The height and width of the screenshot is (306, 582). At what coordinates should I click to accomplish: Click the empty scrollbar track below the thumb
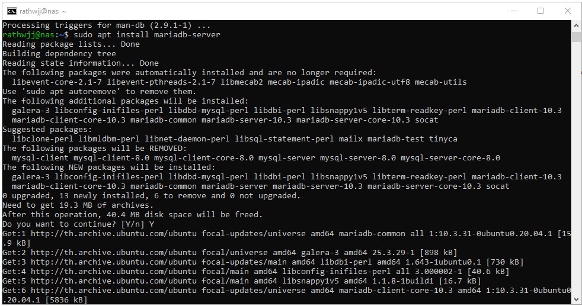click(x=576, y=178)
